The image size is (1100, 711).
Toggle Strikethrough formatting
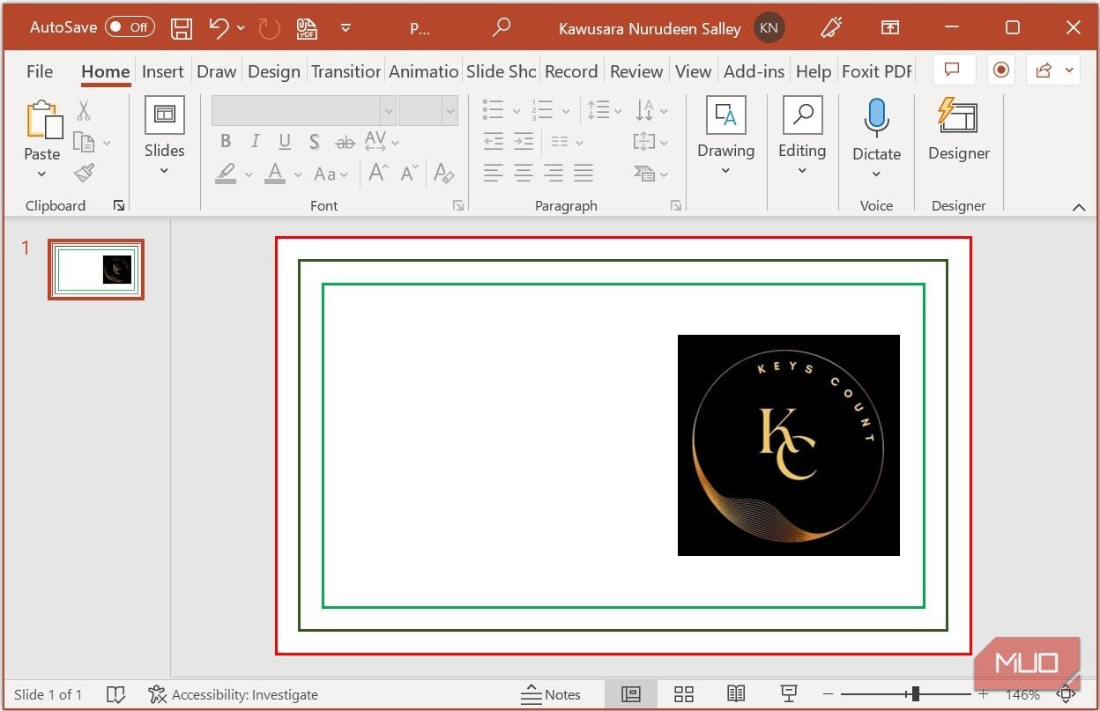(x=345, y=141)
